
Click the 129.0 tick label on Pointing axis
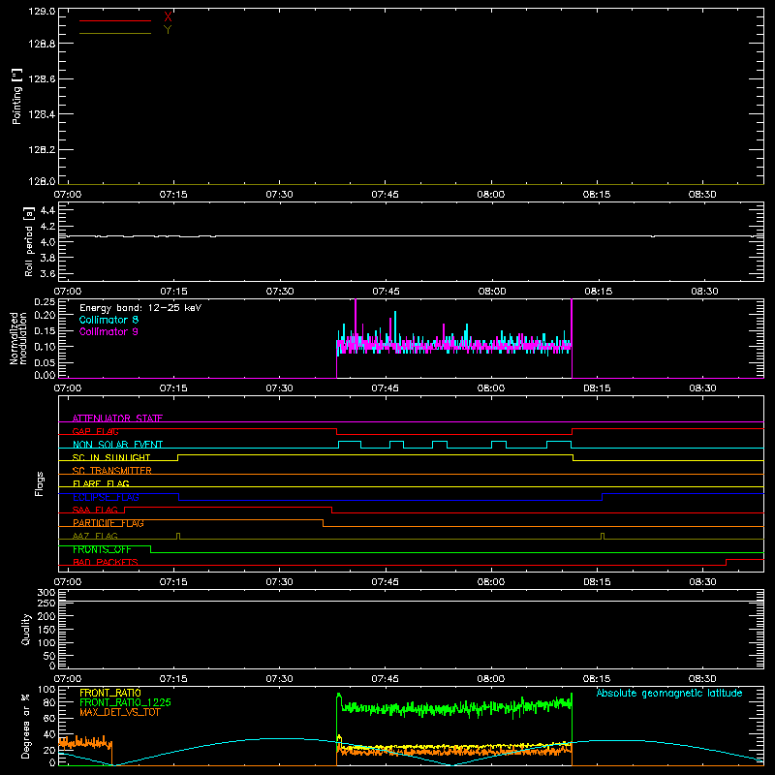[x=42, y=11]
